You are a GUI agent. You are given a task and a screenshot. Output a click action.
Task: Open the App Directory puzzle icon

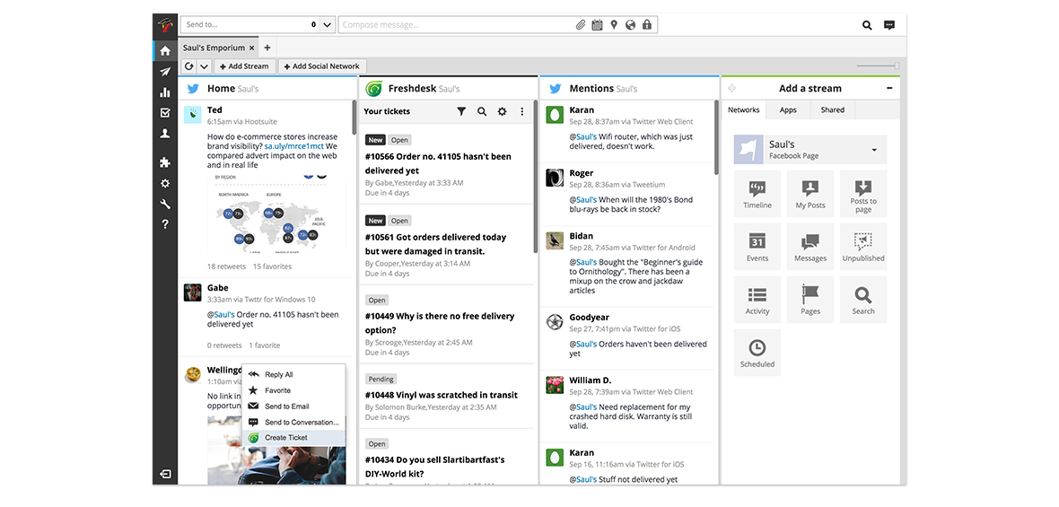(165, 162)
